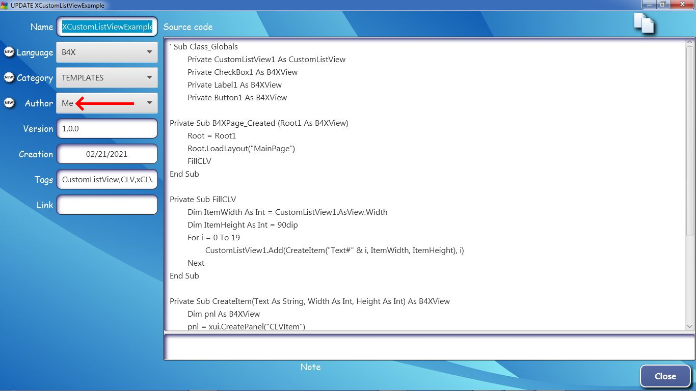Image resolution: width=696 pixels, height=391 pixels.
Task: Click the NEW badge beside Category
Action: tap(9, 77)
